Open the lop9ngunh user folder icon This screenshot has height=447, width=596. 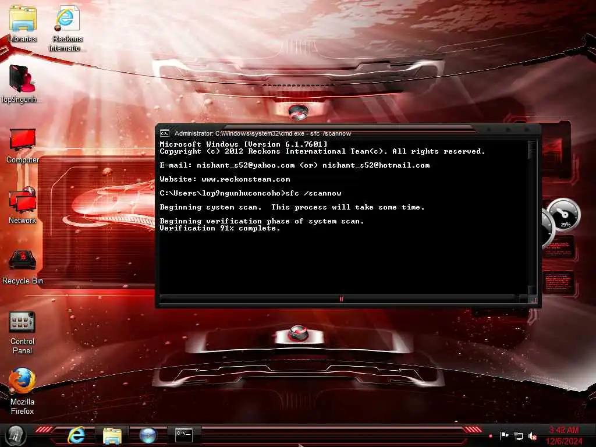tap(21, 84)
